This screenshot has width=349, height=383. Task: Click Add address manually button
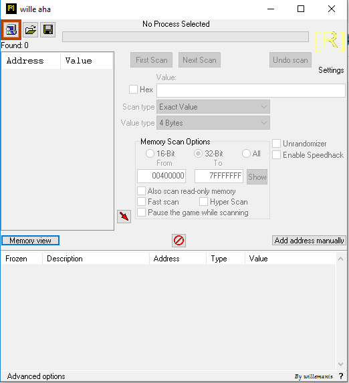pos(309,241)
